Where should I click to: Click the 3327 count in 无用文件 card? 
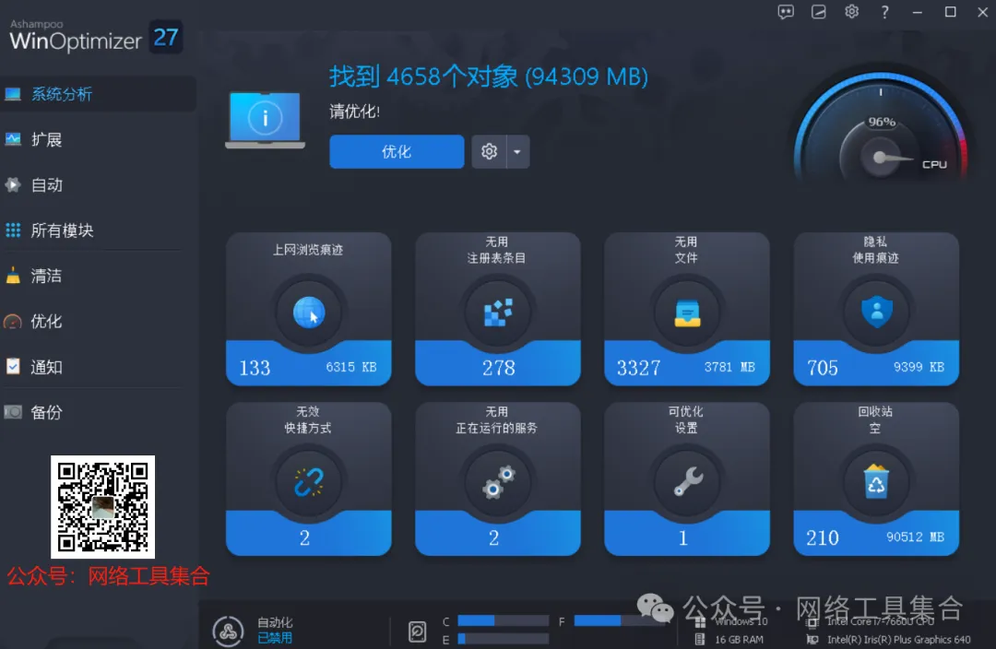638,368
